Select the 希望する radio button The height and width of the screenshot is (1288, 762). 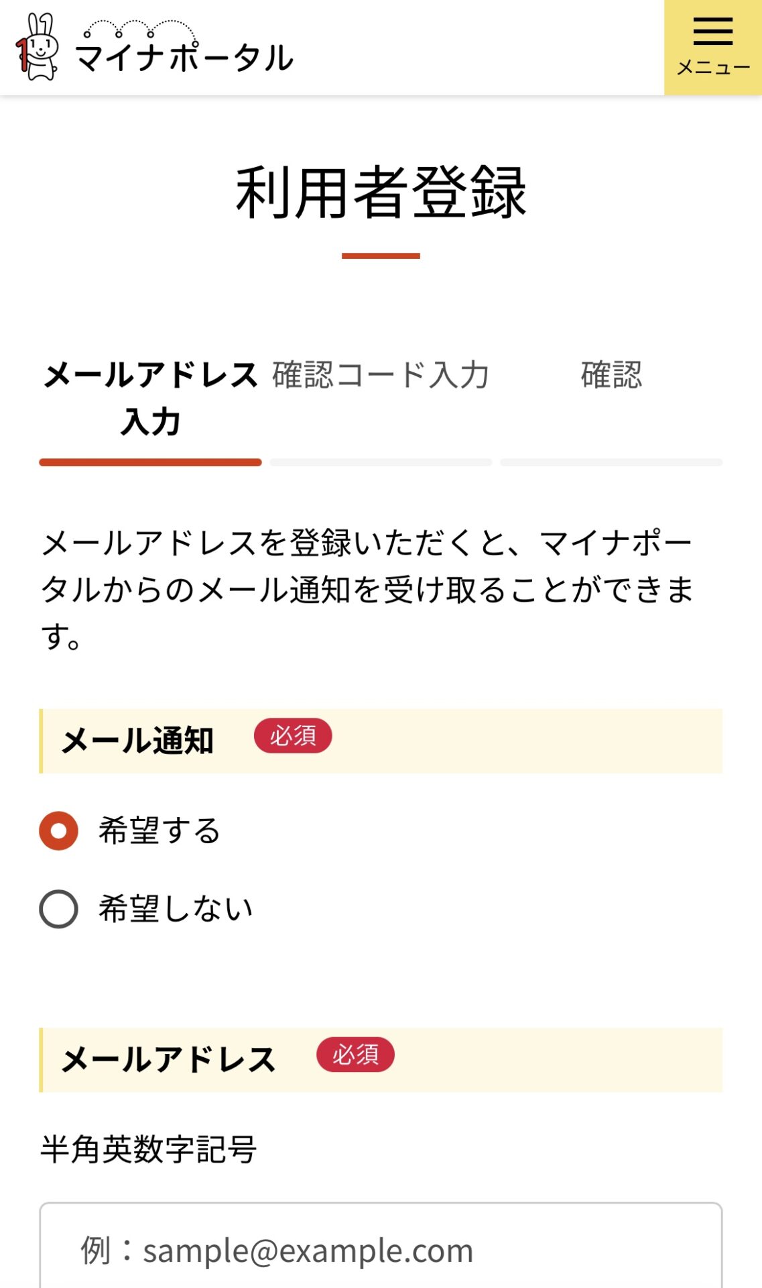tap(59, 830)
